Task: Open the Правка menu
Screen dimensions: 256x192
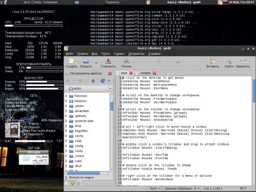Action: [82, 54]
